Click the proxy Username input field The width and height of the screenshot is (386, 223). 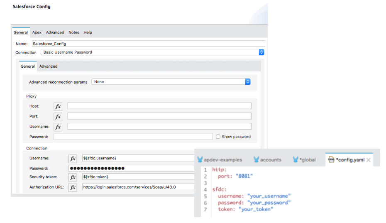pyautogui.click(x=159, y=126)
